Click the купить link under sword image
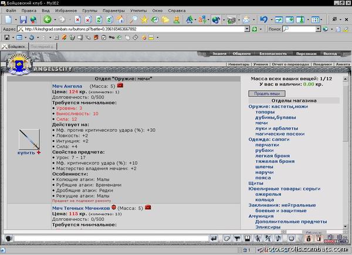Image resolution: width=352 pixels, height=255 pixels. pyautogui.click(x=26, y=153)
